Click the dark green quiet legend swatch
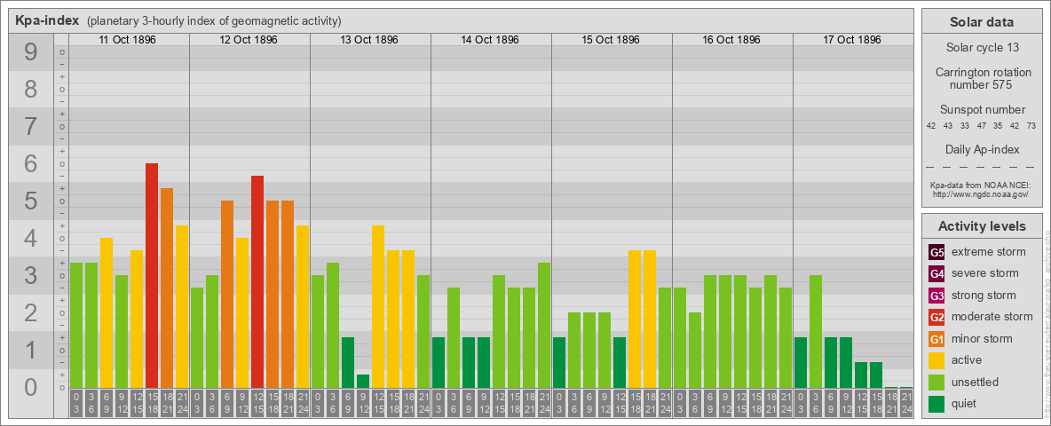The width and height of the screenshot is (1051, 426). pos(936,404)
